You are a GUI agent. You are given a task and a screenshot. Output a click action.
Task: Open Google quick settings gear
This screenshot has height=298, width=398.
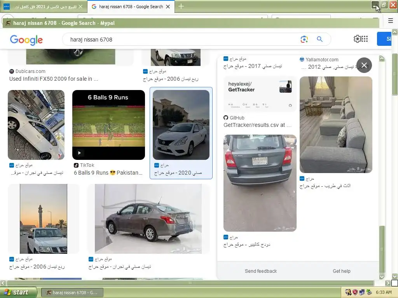[x=357, y=39]
